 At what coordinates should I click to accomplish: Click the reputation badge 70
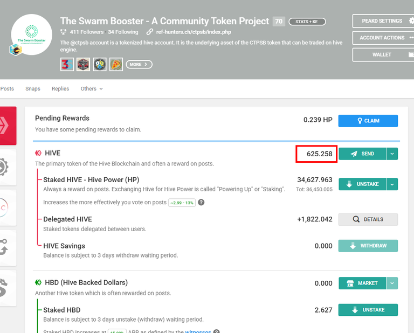coord(279,22)
